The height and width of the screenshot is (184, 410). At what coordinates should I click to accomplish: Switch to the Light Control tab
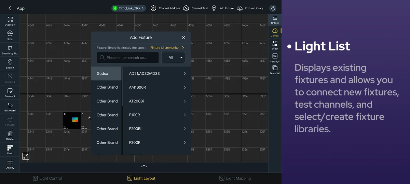[x=47, y=178]
